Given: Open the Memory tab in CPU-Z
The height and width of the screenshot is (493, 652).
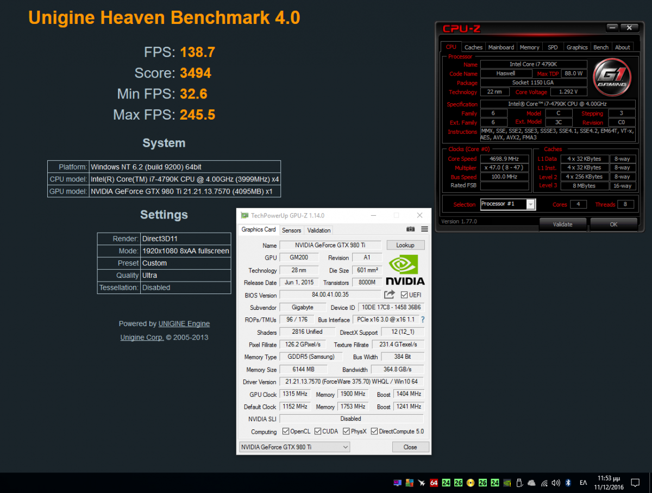Looking at the screenshot, I should coord(529,47).
